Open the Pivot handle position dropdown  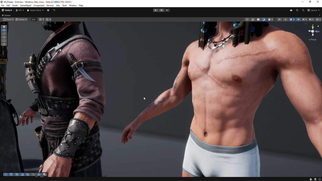(8, 20)
